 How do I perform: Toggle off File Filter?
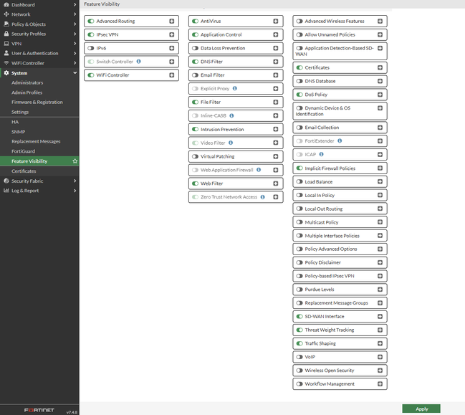pos(195,102)
